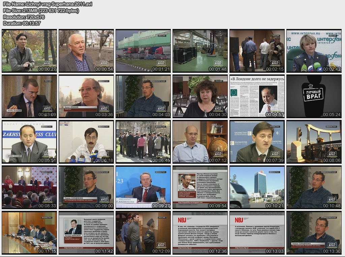Select the black title card thumbnail at 00:05:24
345x257 pixels.
(314, 96)
